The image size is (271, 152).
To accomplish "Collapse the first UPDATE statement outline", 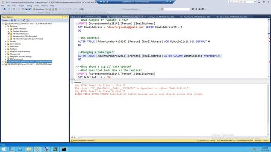I will (76, 24).
